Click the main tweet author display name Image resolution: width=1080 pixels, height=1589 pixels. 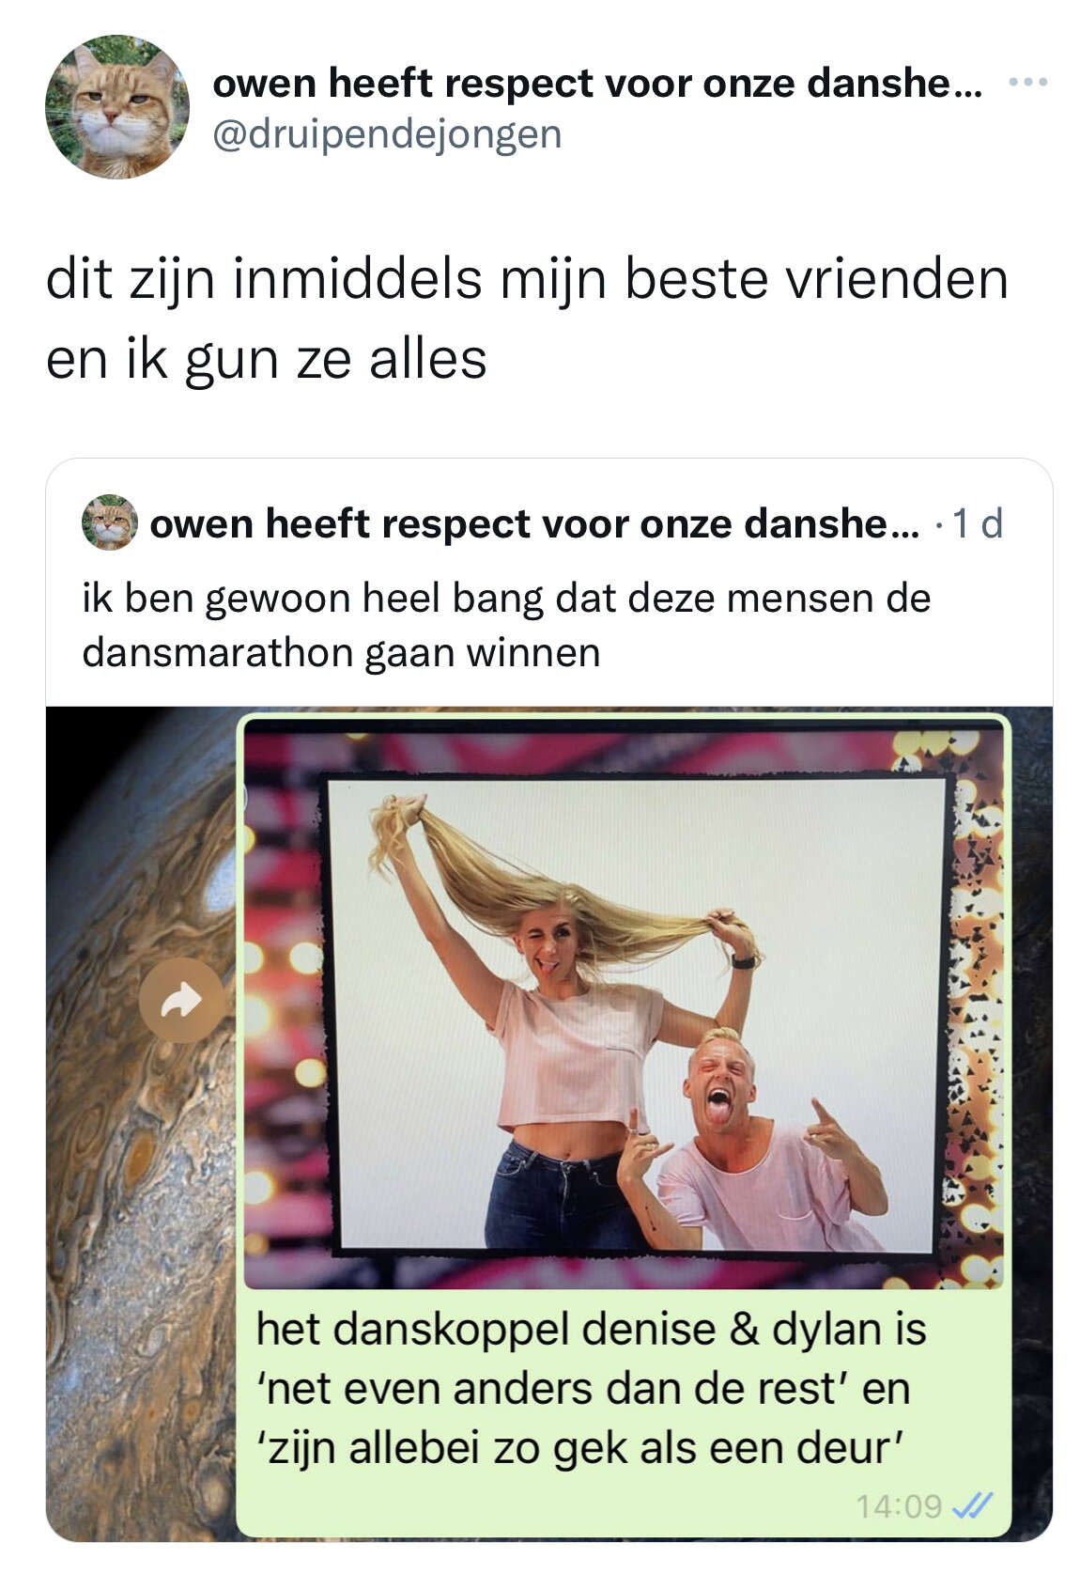(x=597, y=84)
